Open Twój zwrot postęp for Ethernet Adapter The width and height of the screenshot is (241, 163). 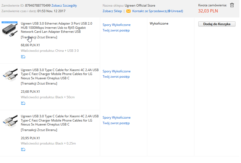tap(116, 30)
